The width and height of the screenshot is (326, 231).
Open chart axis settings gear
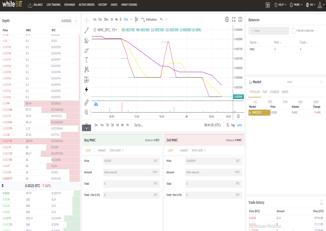pos(238,116)
